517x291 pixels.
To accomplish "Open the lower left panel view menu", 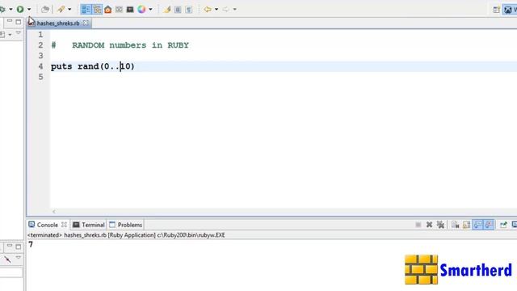I will click(18, 257).
